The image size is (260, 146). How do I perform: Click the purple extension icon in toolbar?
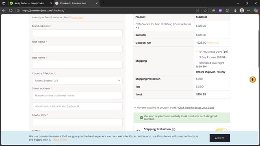pyautogui.click(x=220, y=11)
